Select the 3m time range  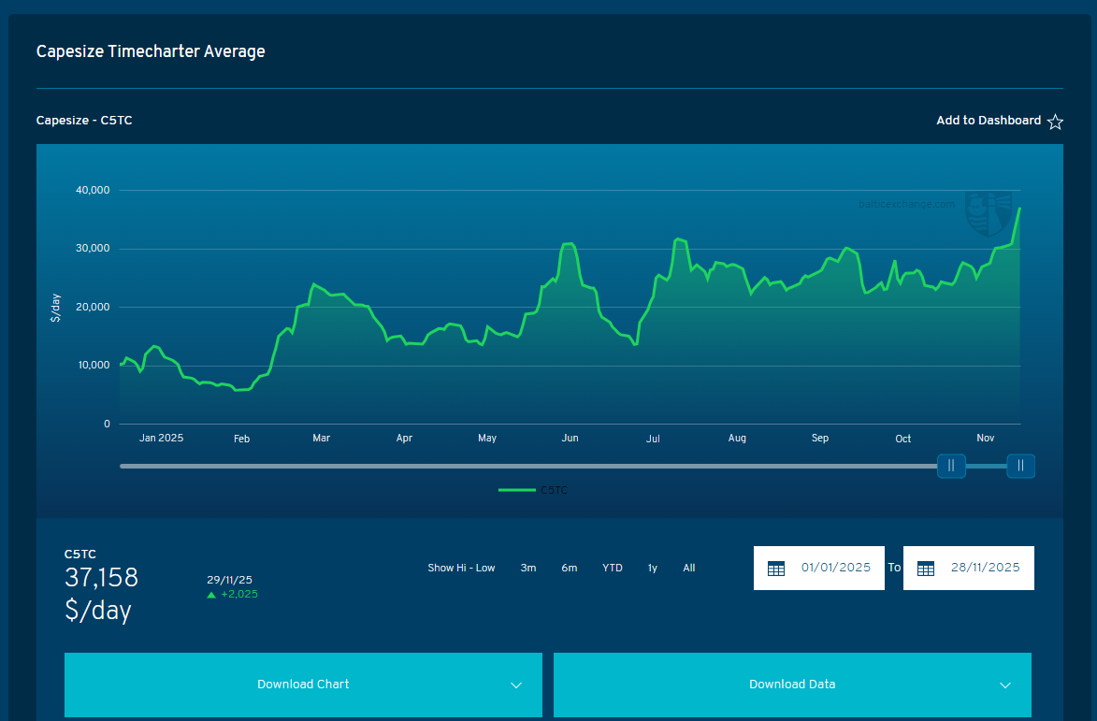point(528,568)
